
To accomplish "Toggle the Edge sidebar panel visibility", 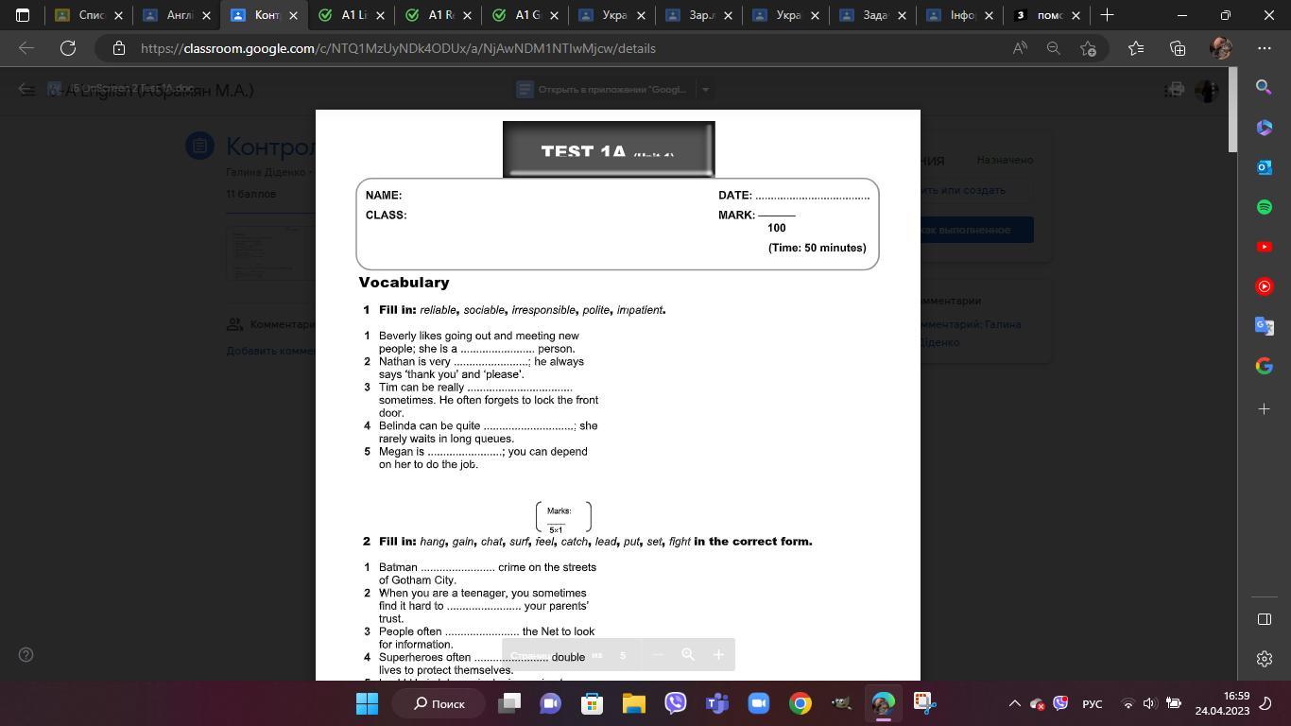I will click(1264, 619).
